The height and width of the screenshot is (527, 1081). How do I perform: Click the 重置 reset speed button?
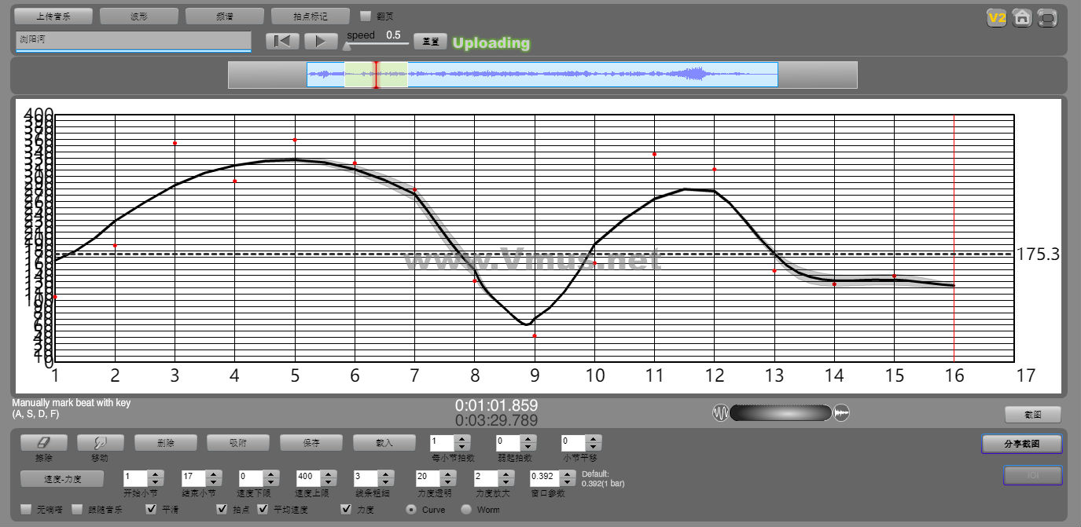430,41
